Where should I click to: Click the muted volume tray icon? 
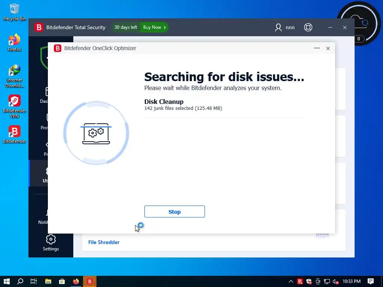pos(335,281)
